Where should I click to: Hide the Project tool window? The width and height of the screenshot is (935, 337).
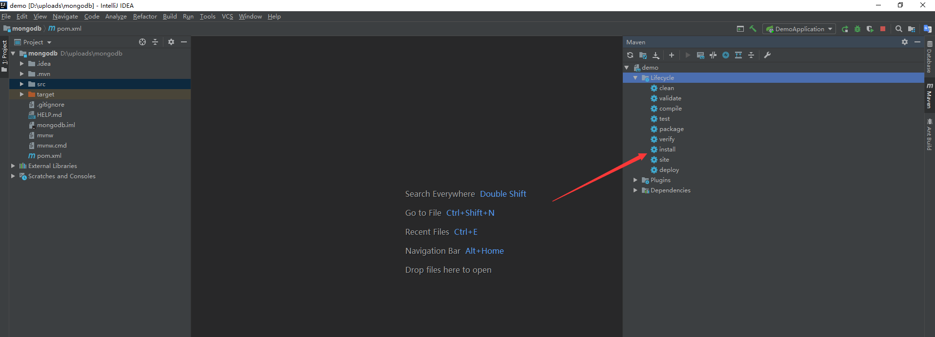click(184, 42)
